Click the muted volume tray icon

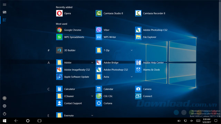(x=192, y=121)
